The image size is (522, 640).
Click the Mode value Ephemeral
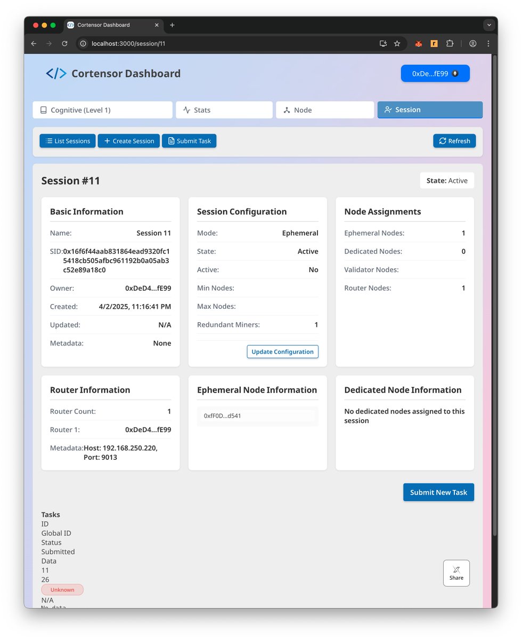(300, 233)
